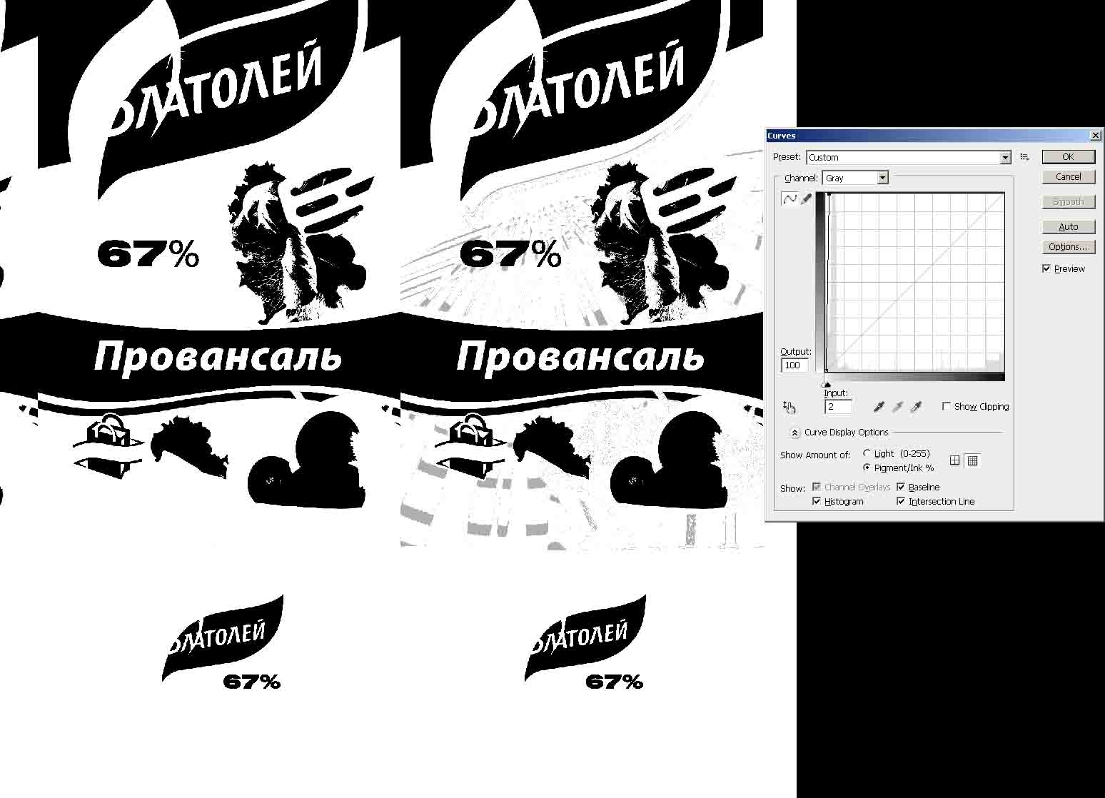The image size is (1105, 798).
Task: Click the Cancel button
Action: 1068,176
